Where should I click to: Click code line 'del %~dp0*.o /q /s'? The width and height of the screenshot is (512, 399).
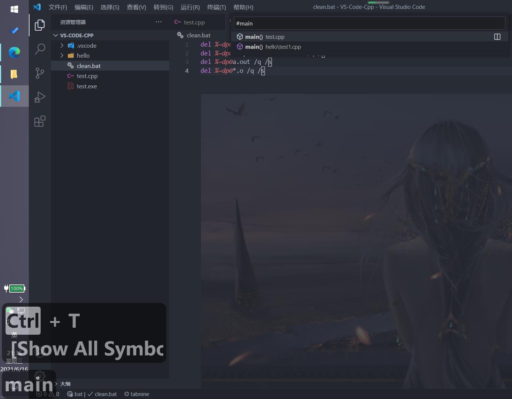click(233, 71)
